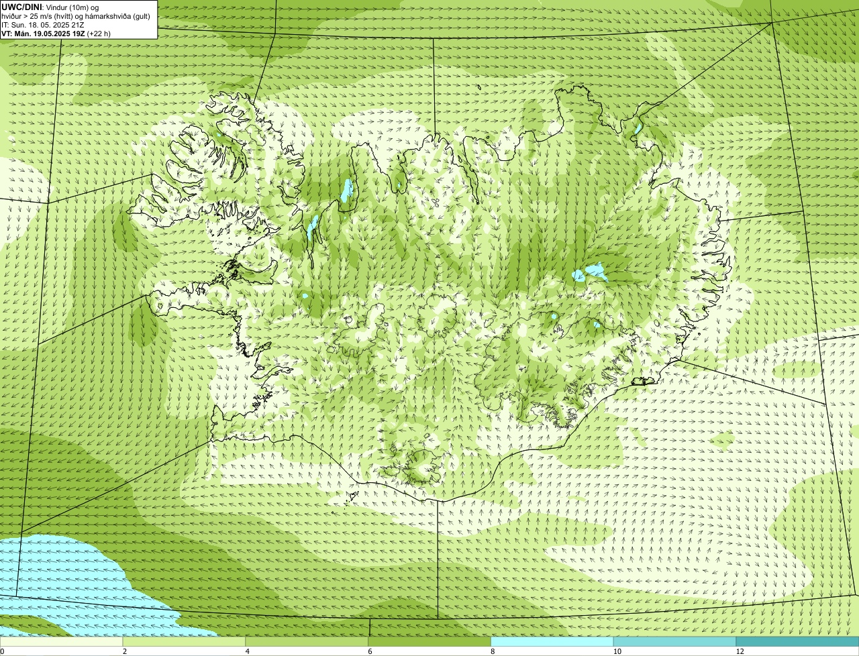Click the color scale label "6"

pyautogui.click(x=370, y=651)
